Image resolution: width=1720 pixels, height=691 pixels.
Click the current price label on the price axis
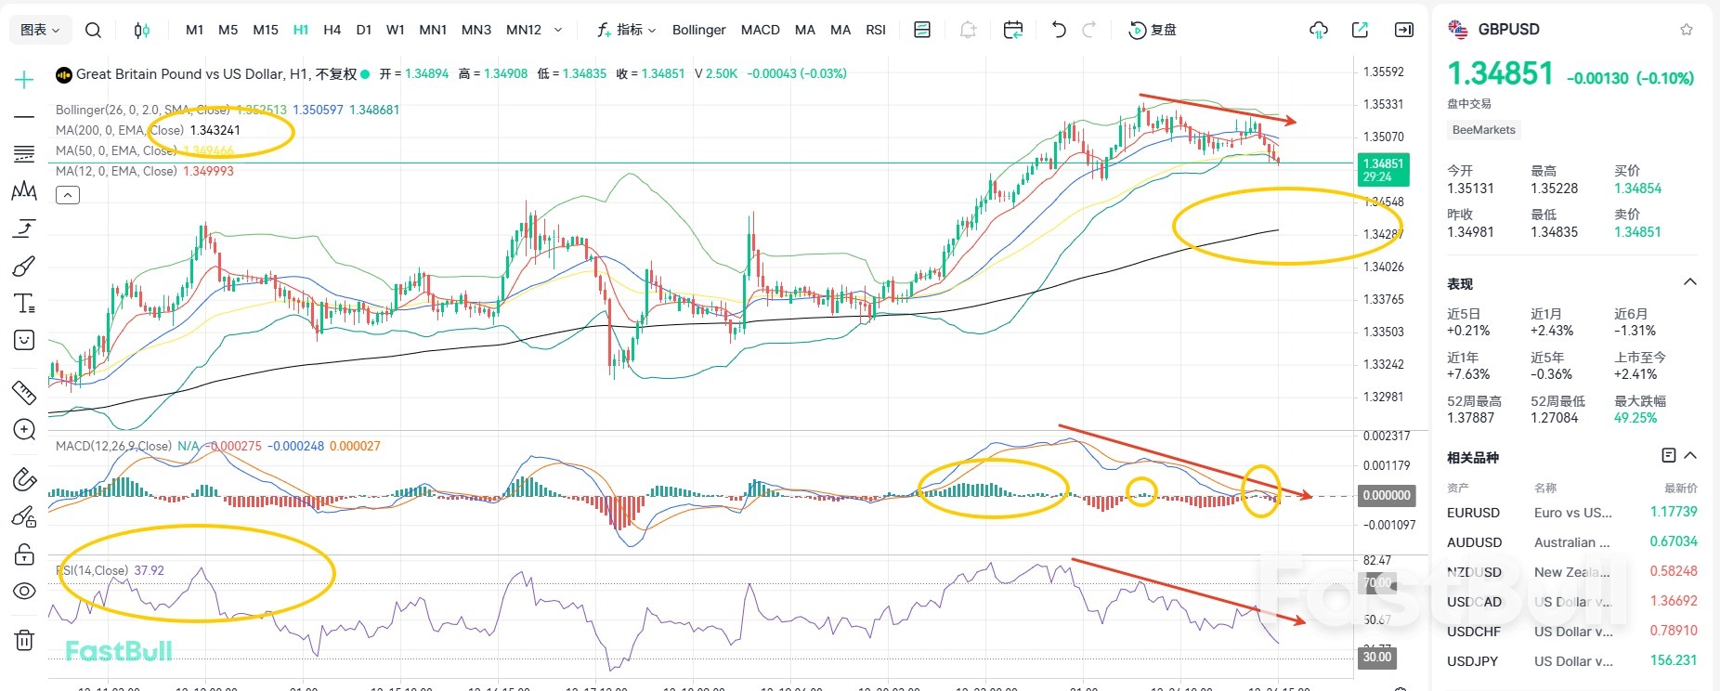pyautogui.click(x=1383, y=169)
